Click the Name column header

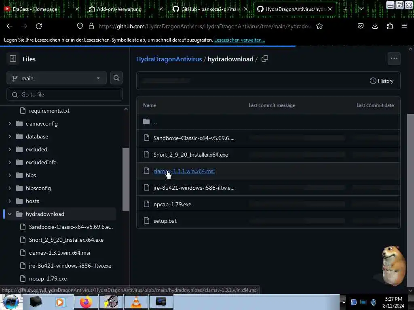pos(150,105)
